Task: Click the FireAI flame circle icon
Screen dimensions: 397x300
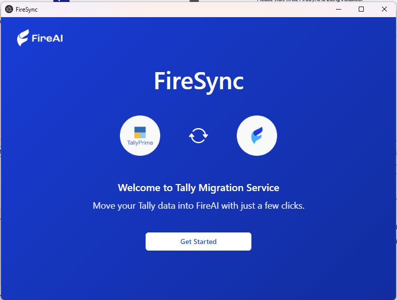Action: 257,136
